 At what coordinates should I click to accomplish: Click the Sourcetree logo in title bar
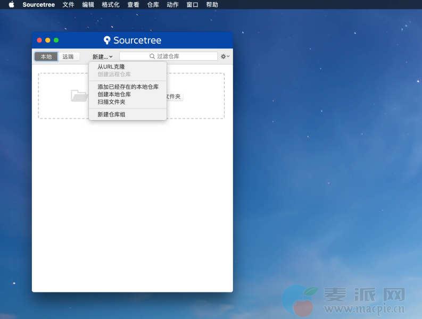[107, 40]
